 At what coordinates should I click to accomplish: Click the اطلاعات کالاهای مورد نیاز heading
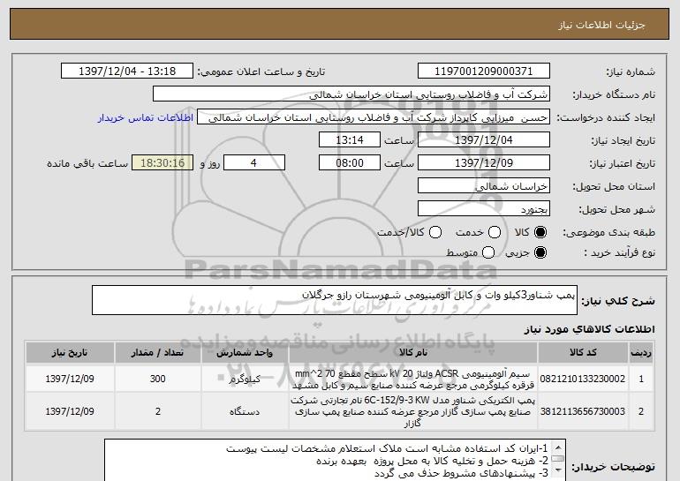590,329
